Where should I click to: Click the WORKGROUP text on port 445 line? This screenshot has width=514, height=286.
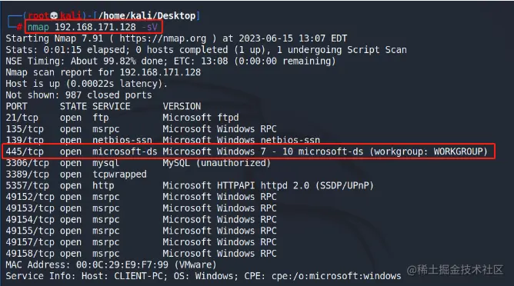[x=459, y=151]
